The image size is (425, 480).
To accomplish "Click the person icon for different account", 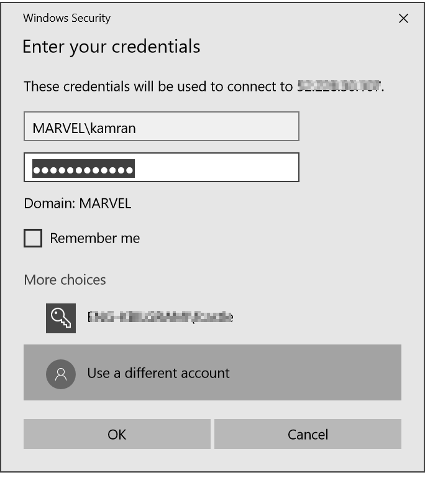I will pyautogui.click(x=61, y=373).
